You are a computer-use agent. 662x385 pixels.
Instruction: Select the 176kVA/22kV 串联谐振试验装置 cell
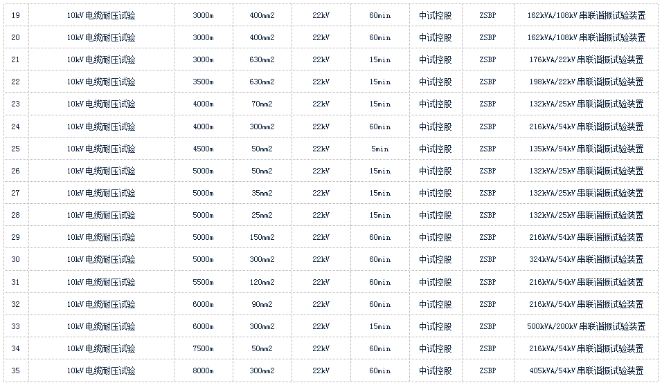tap(585, 60)
